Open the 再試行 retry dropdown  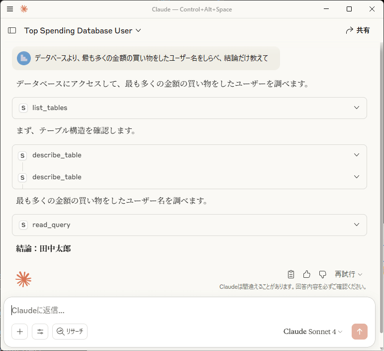[x=348, y=274]
